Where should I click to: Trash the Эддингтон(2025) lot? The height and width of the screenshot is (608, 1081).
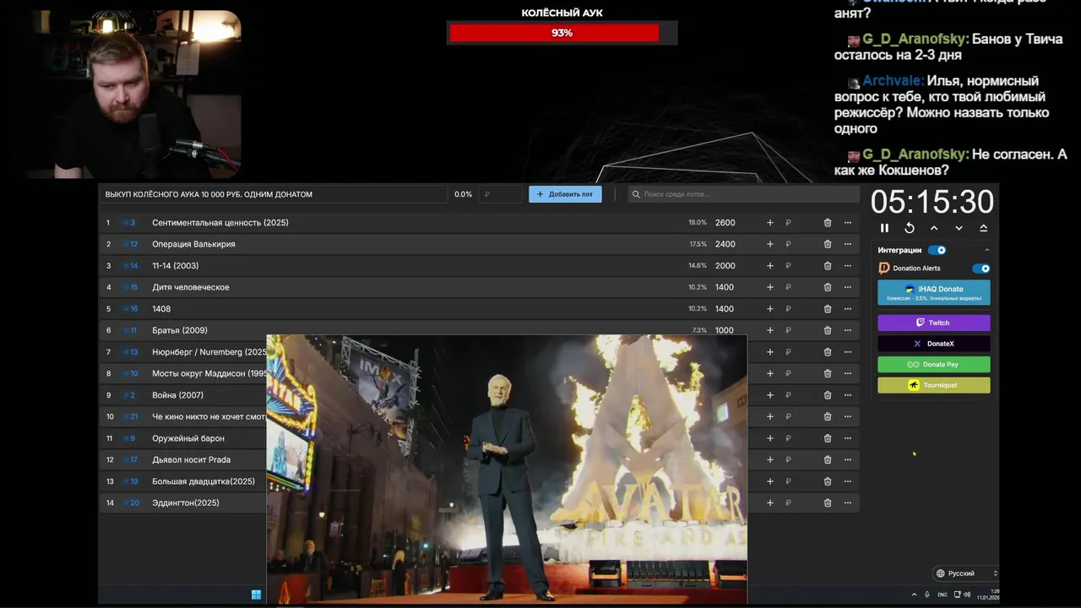(828, 502)
